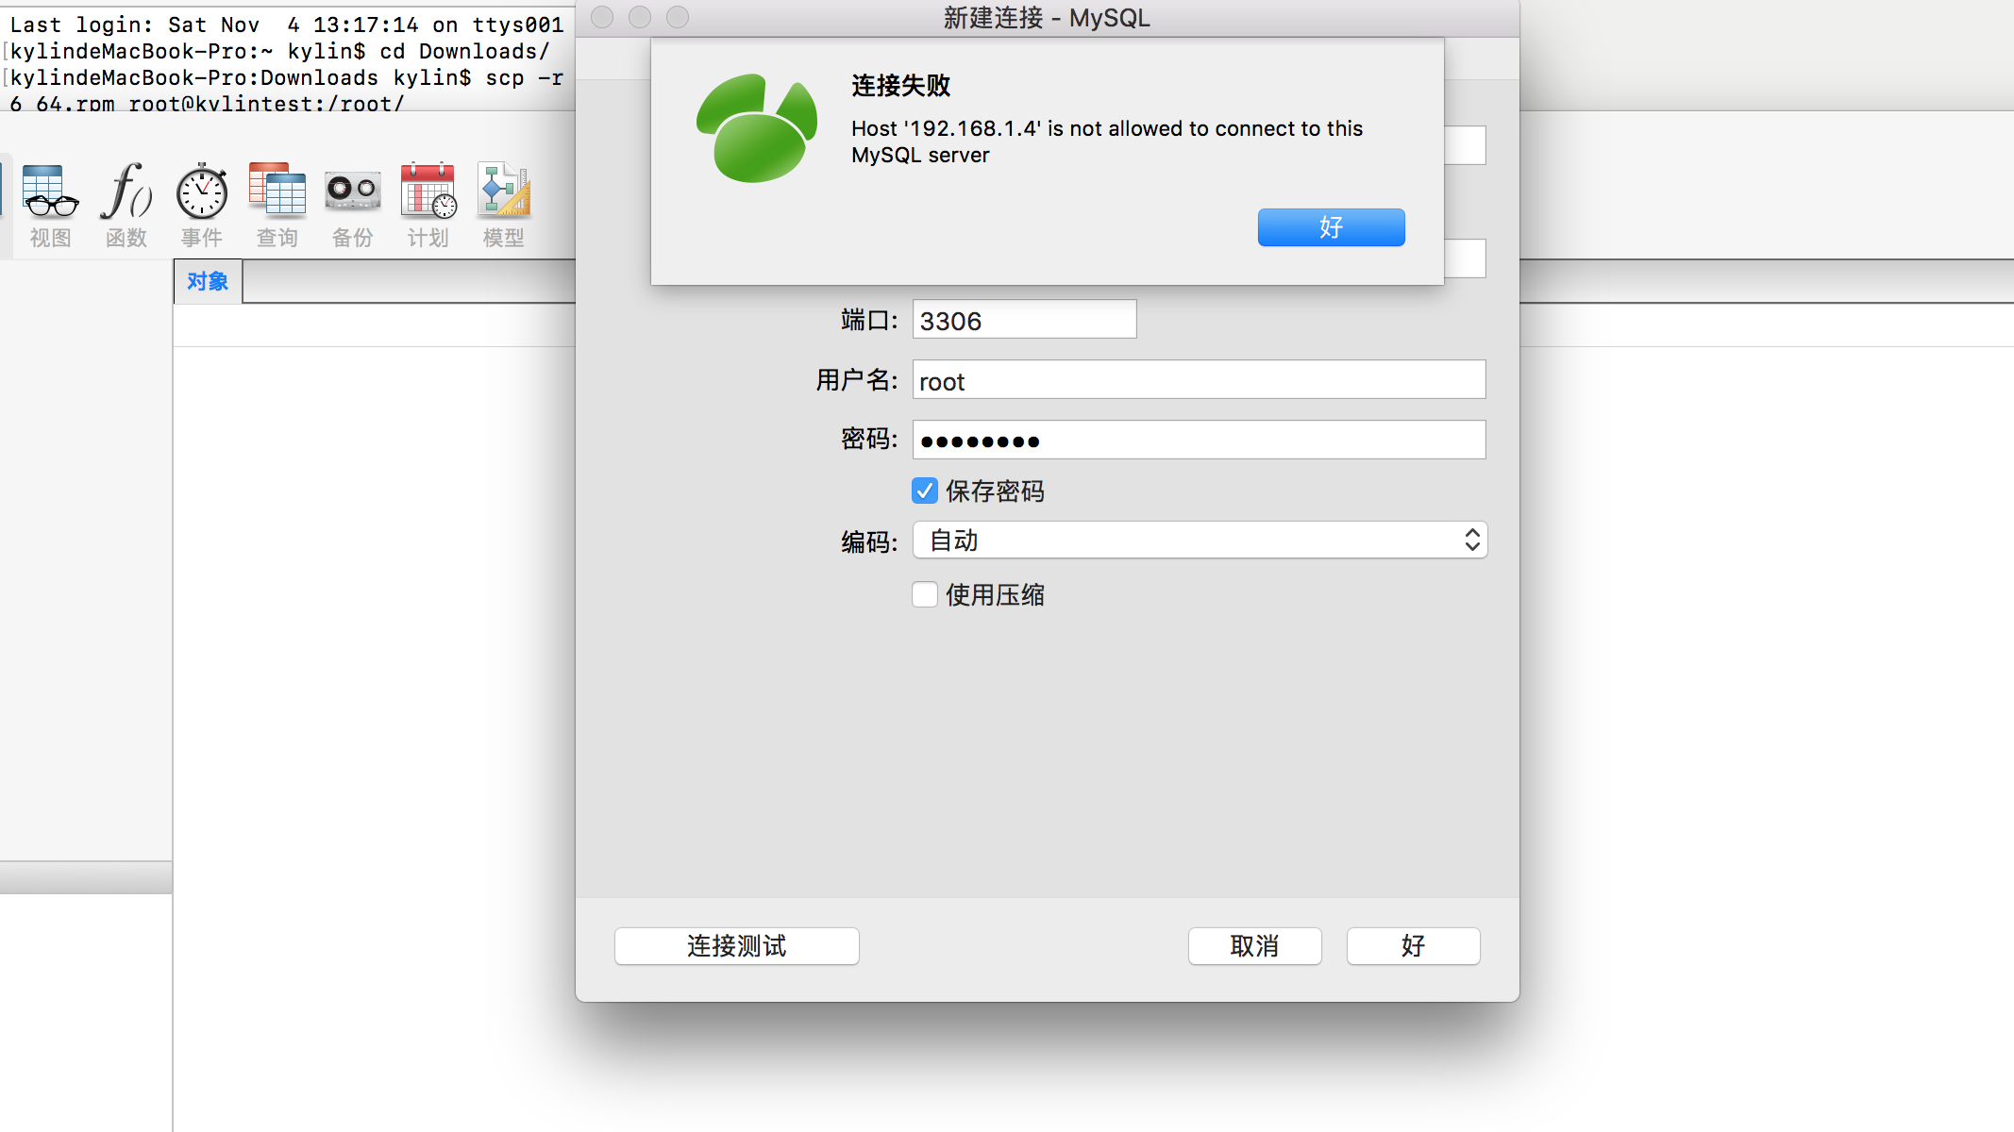
Task: Expand the 编码 dropdown set to 自动
Action: pyautogui.click(x=1200, y=541)
